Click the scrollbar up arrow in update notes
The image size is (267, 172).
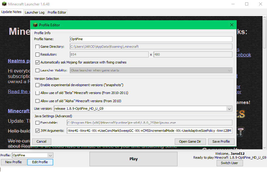tap(265, 18)
